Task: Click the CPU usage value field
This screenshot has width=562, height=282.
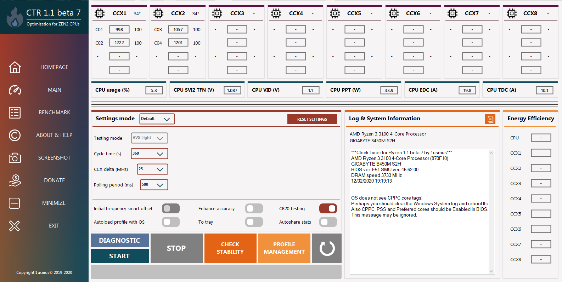Action: (x=154, y=90)
